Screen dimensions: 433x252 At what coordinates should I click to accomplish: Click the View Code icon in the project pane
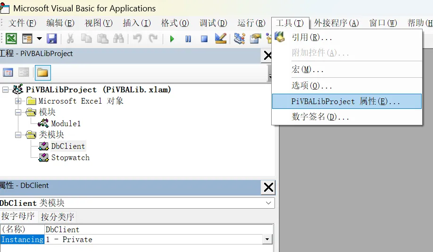click(x=8, y=73)
